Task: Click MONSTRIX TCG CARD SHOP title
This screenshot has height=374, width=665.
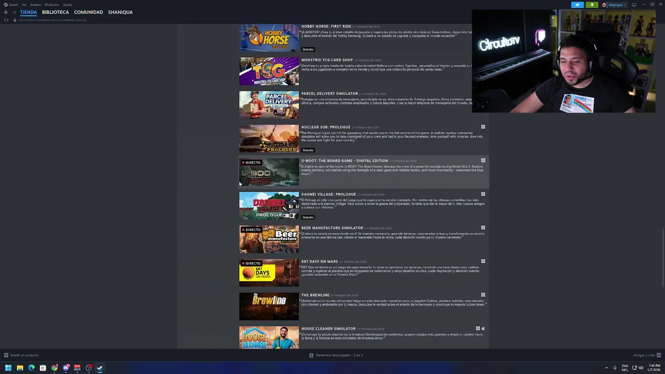Action: point(327,60)
